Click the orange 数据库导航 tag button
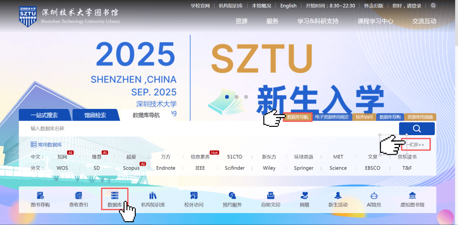The height and width of the screenshot is (225, 458). pyautogui.click(x=298, y=117)
